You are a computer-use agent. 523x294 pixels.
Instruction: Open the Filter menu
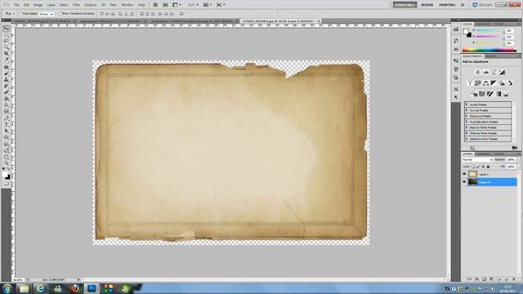click(76, 5)
